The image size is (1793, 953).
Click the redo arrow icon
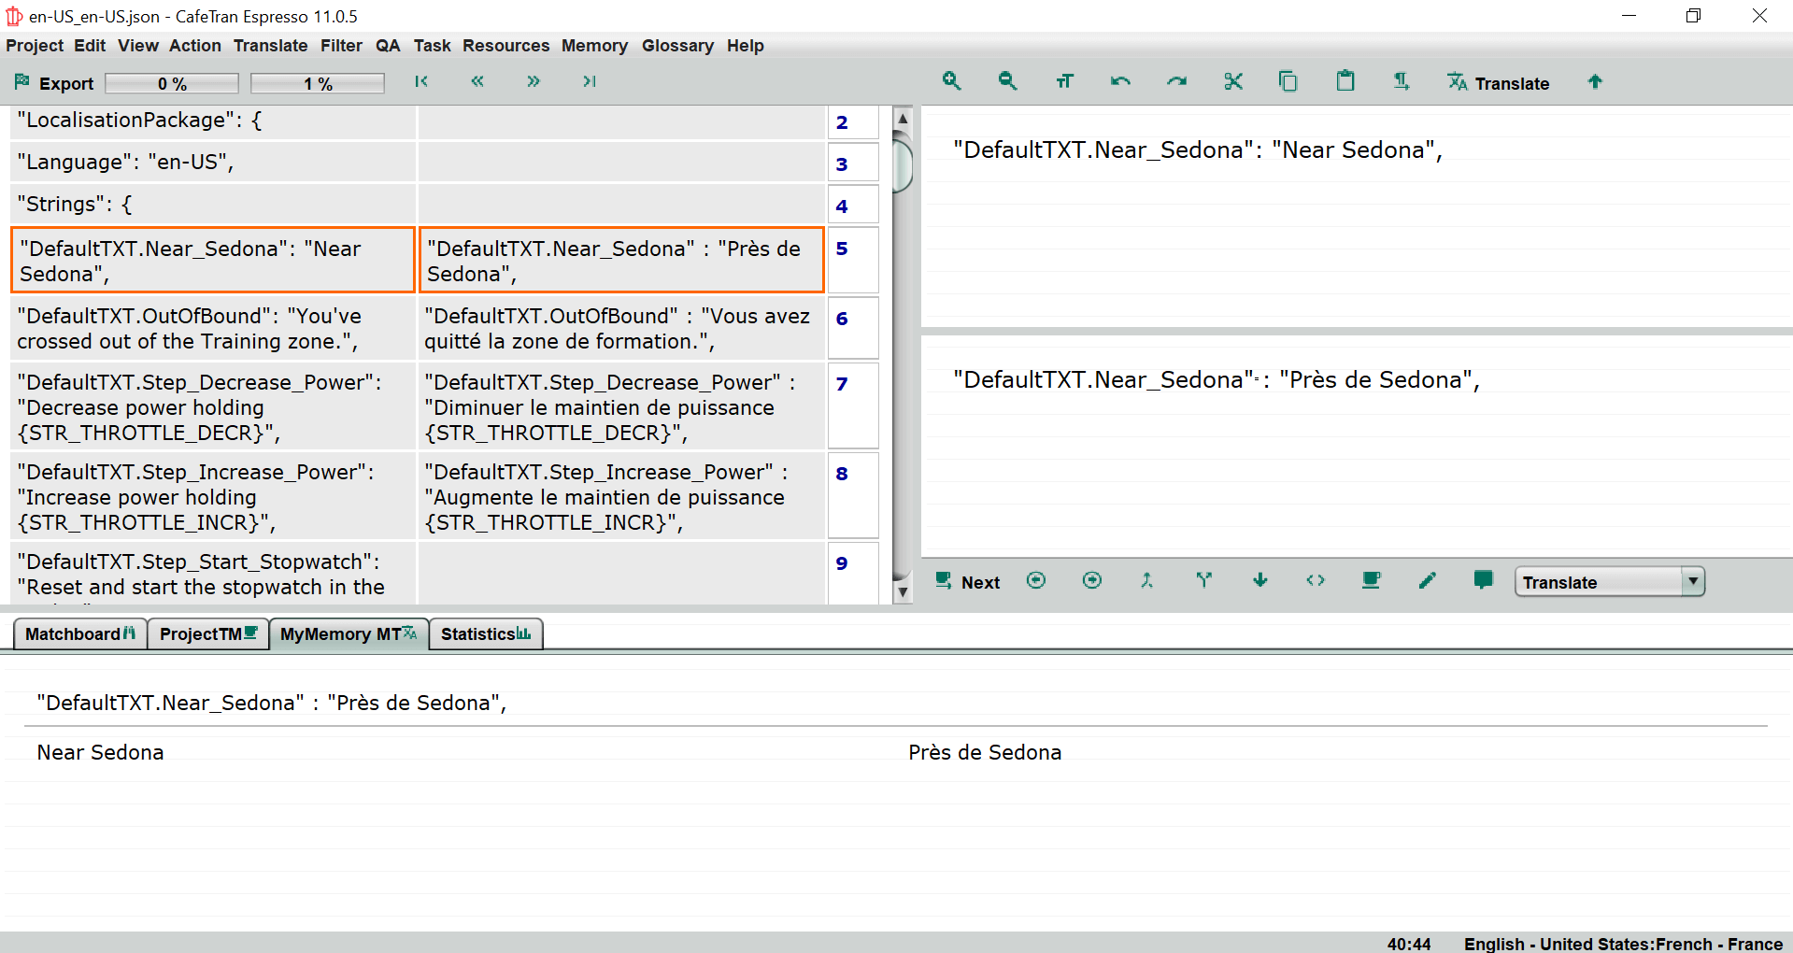click(1176, 81)
